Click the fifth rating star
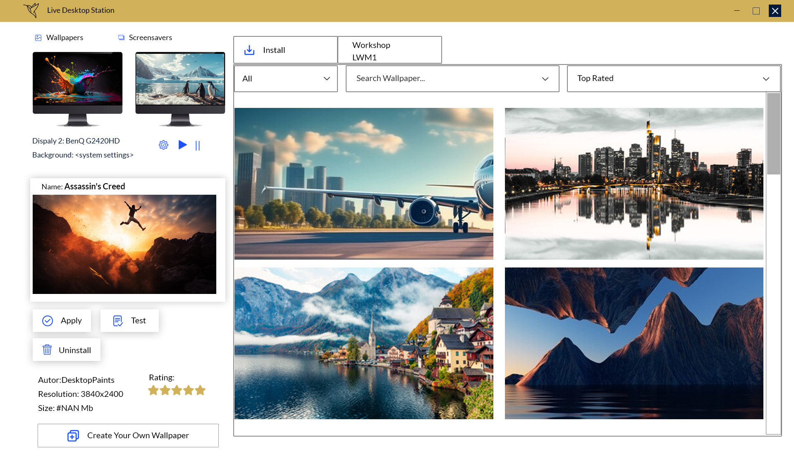794x468 pixels. [200, 390]
